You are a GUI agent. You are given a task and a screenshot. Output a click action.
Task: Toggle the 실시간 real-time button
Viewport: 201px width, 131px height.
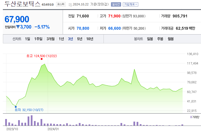[x=116, y=5]
